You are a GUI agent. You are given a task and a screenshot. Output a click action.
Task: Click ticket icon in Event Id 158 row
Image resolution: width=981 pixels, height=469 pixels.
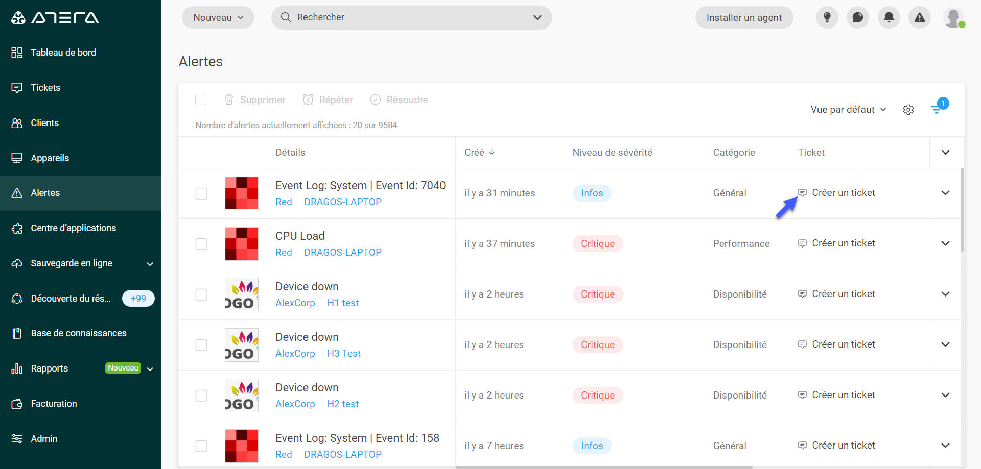tap(803, 445)
